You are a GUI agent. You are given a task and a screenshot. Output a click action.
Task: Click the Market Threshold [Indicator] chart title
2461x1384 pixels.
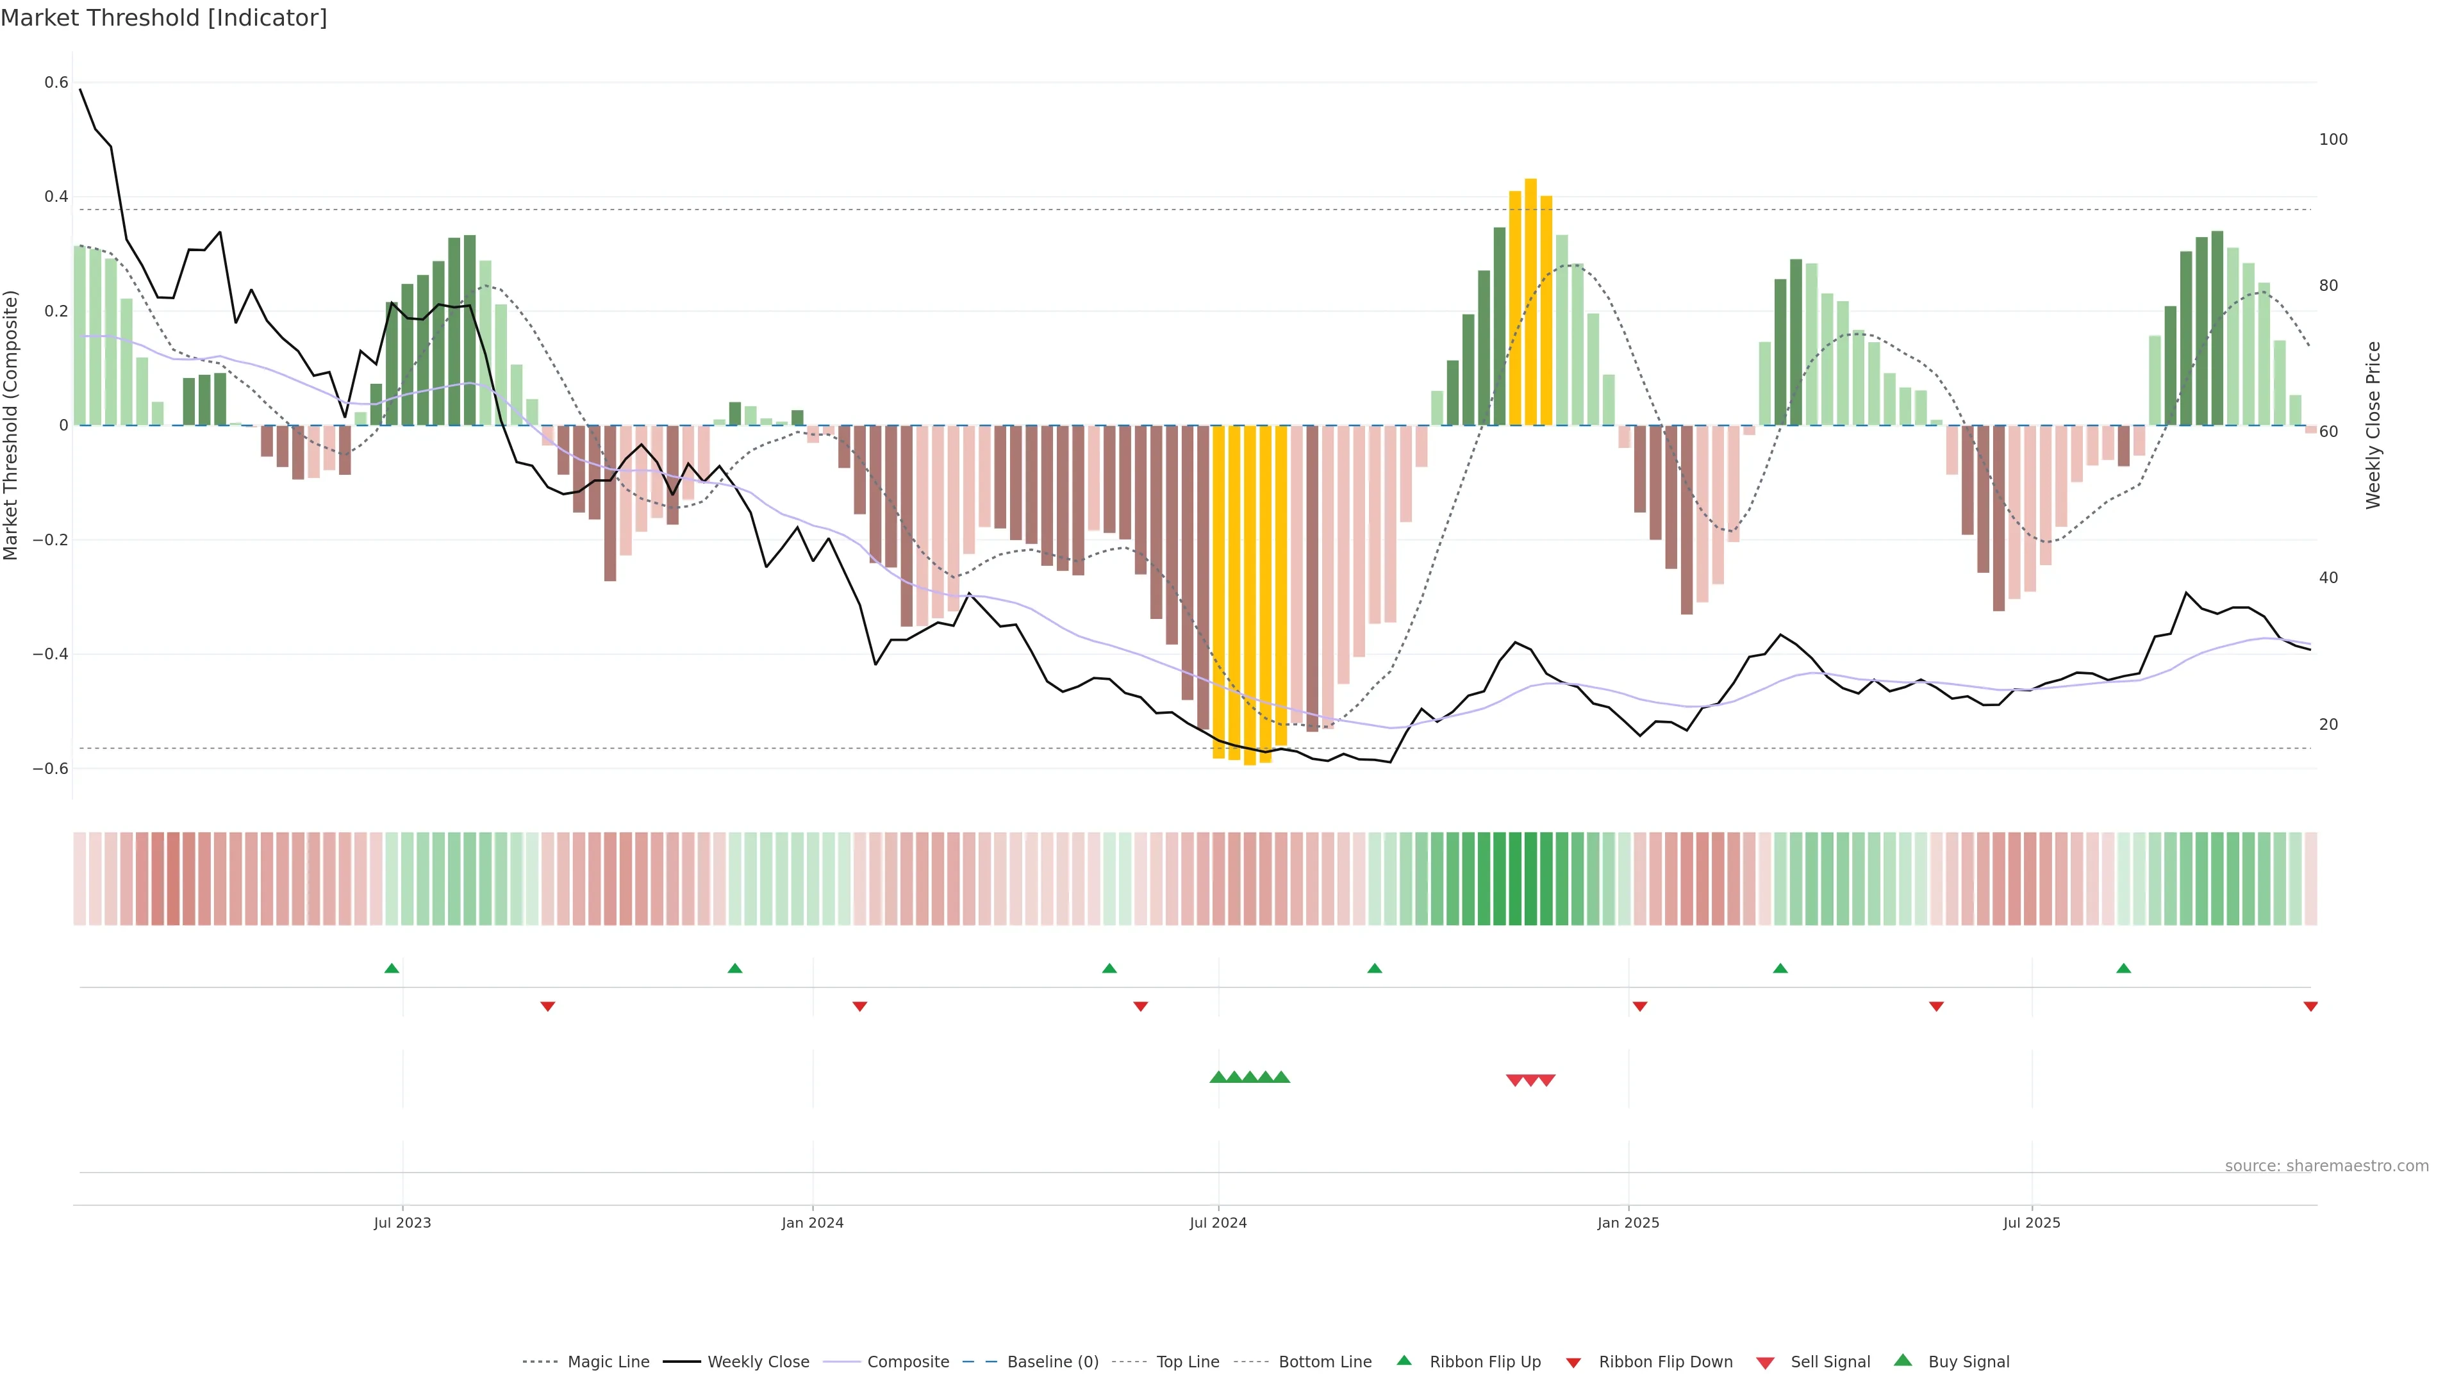[163, 18]
